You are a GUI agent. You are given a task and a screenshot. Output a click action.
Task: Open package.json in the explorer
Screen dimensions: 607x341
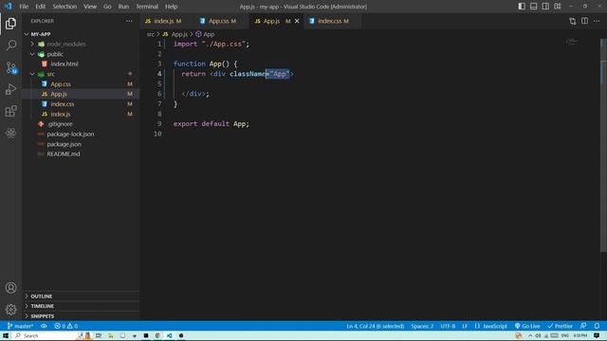coord(64,144)
